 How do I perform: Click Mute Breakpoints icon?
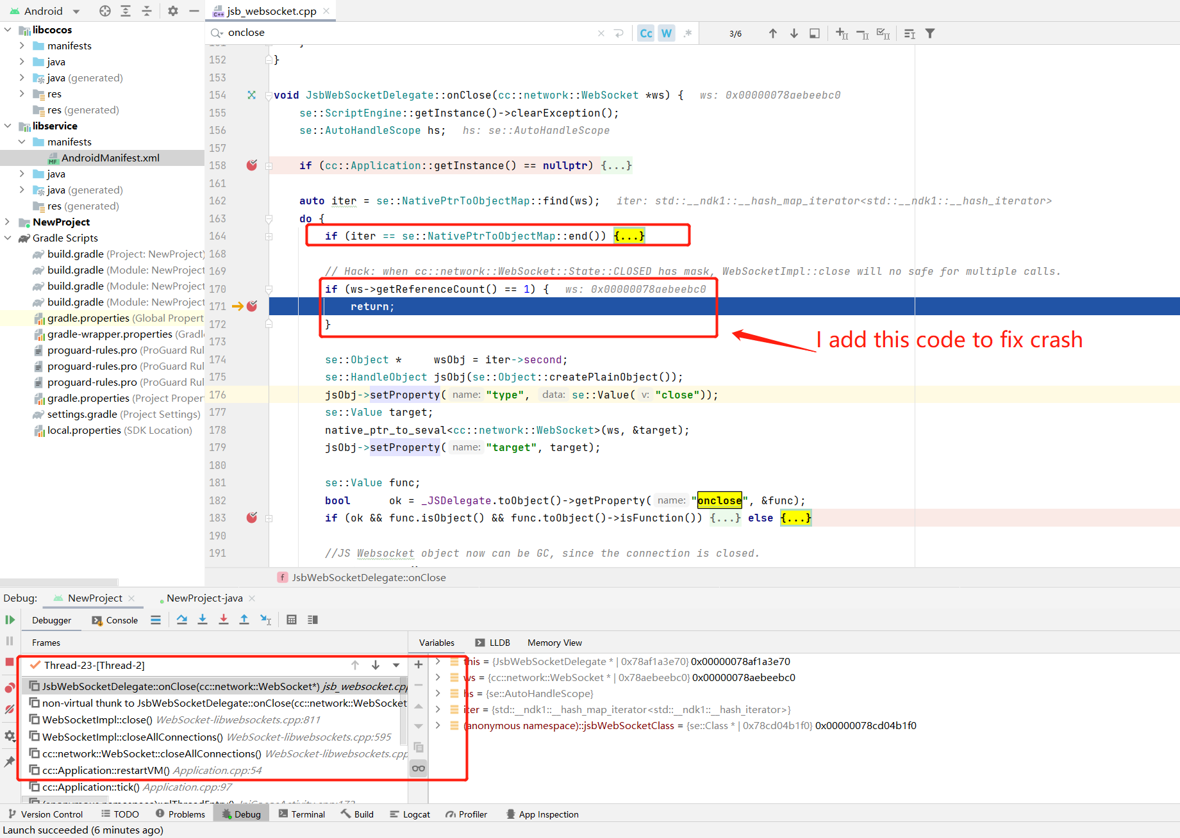[10, 709]
